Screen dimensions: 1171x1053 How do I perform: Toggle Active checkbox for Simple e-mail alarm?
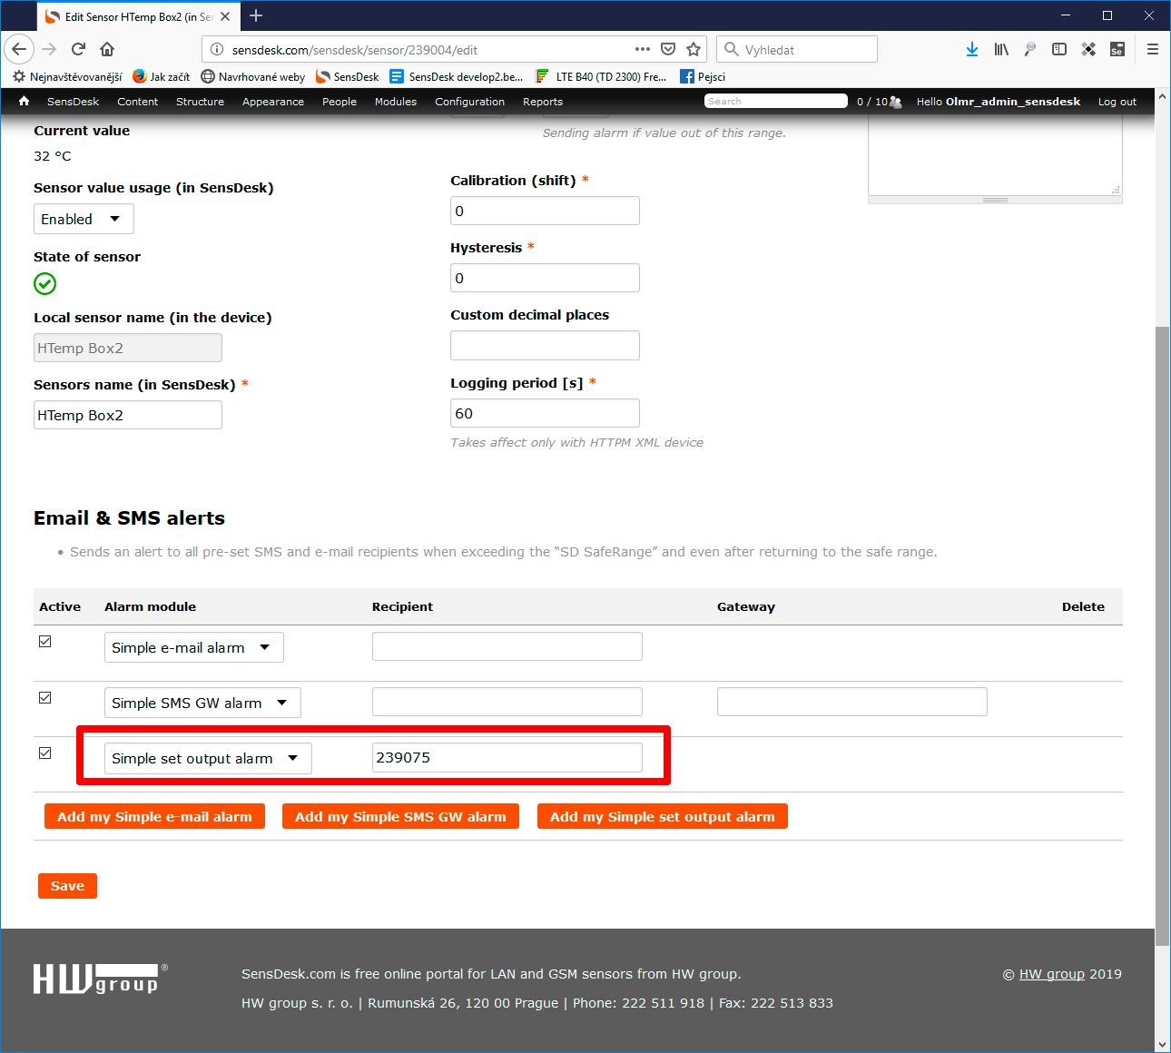tap(44, 642)
